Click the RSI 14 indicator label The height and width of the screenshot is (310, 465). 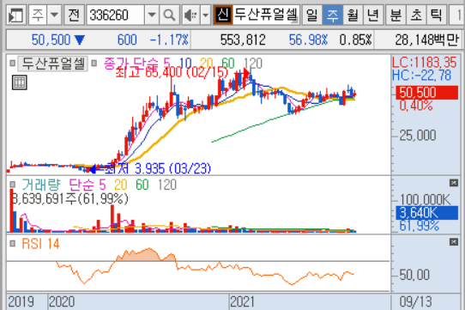click(x=40, y=244)
